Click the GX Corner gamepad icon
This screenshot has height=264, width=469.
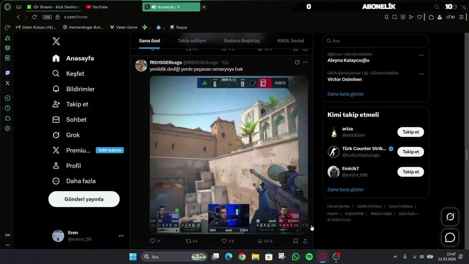(x=19, y=7)
